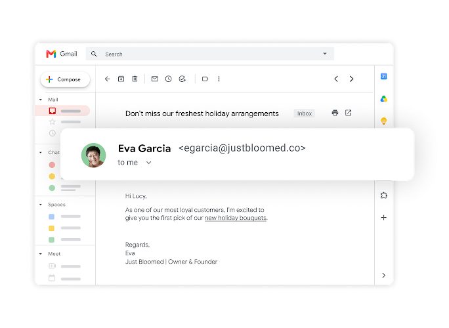Archive this email
449x328 pixels.
tap(121, 79)
